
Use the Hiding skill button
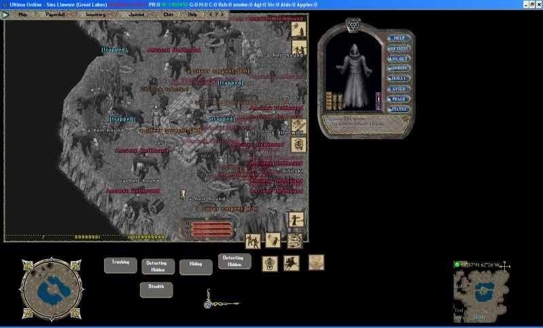(196, 267)
